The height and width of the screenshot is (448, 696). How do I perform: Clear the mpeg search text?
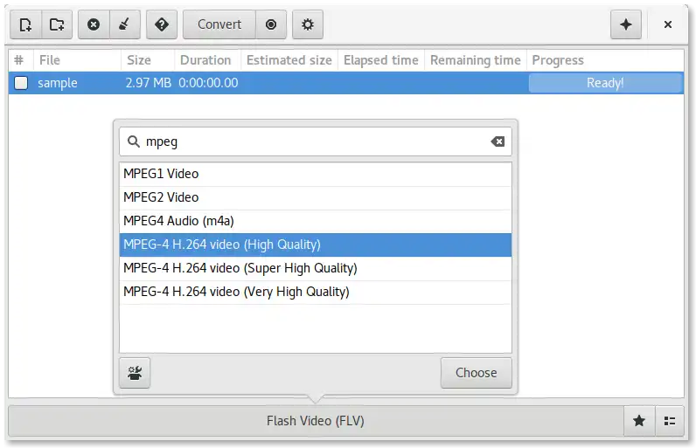click(x=497, y=141)
